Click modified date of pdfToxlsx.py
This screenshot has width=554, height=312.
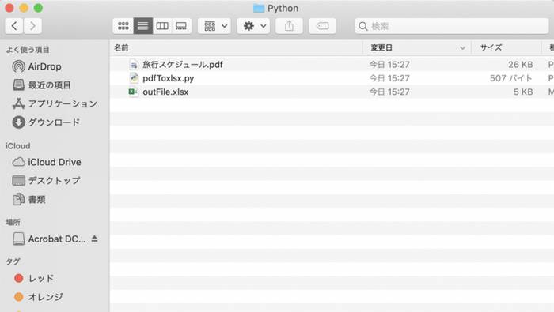pos(389,78)
